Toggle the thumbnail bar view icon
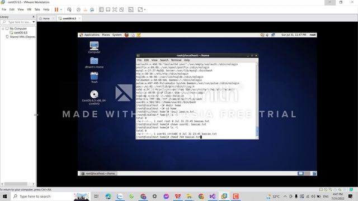This screenshot has height=201, width=358. (108, 9)
